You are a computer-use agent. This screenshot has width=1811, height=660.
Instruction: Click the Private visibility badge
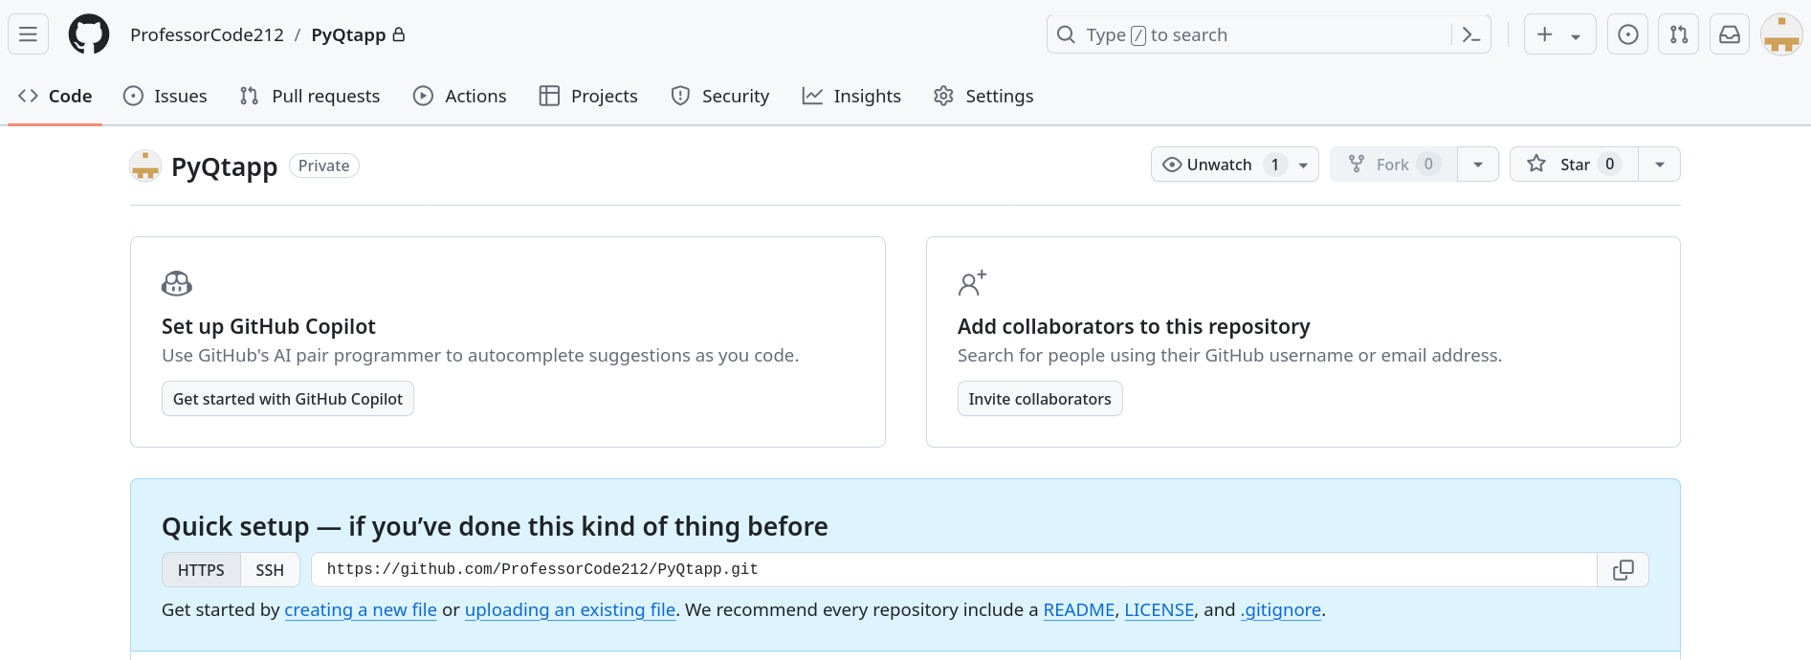tap(323, 165)
